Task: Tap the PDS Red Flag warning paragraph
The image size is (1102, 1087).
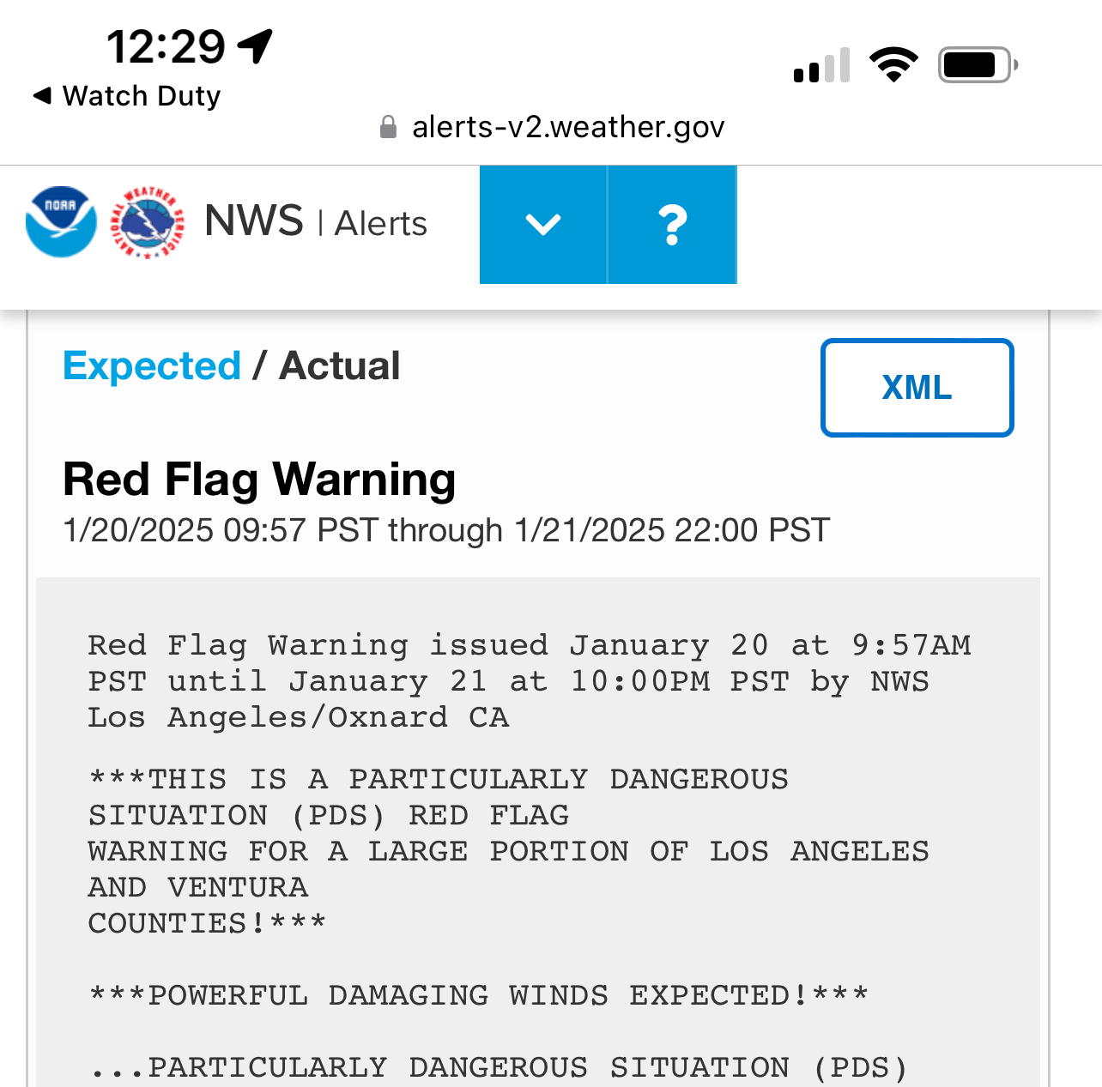Action: [508, 851]
